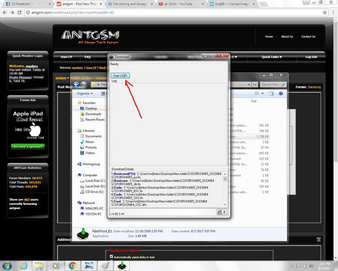Select Recent Places in Explorer sidebar
Image resolution: width=338 pixels, height=271 pixels.
tap(95, 120)
